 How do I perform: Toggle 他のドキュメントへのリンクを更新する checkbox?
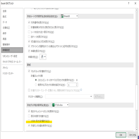click(x=29, y=111)
